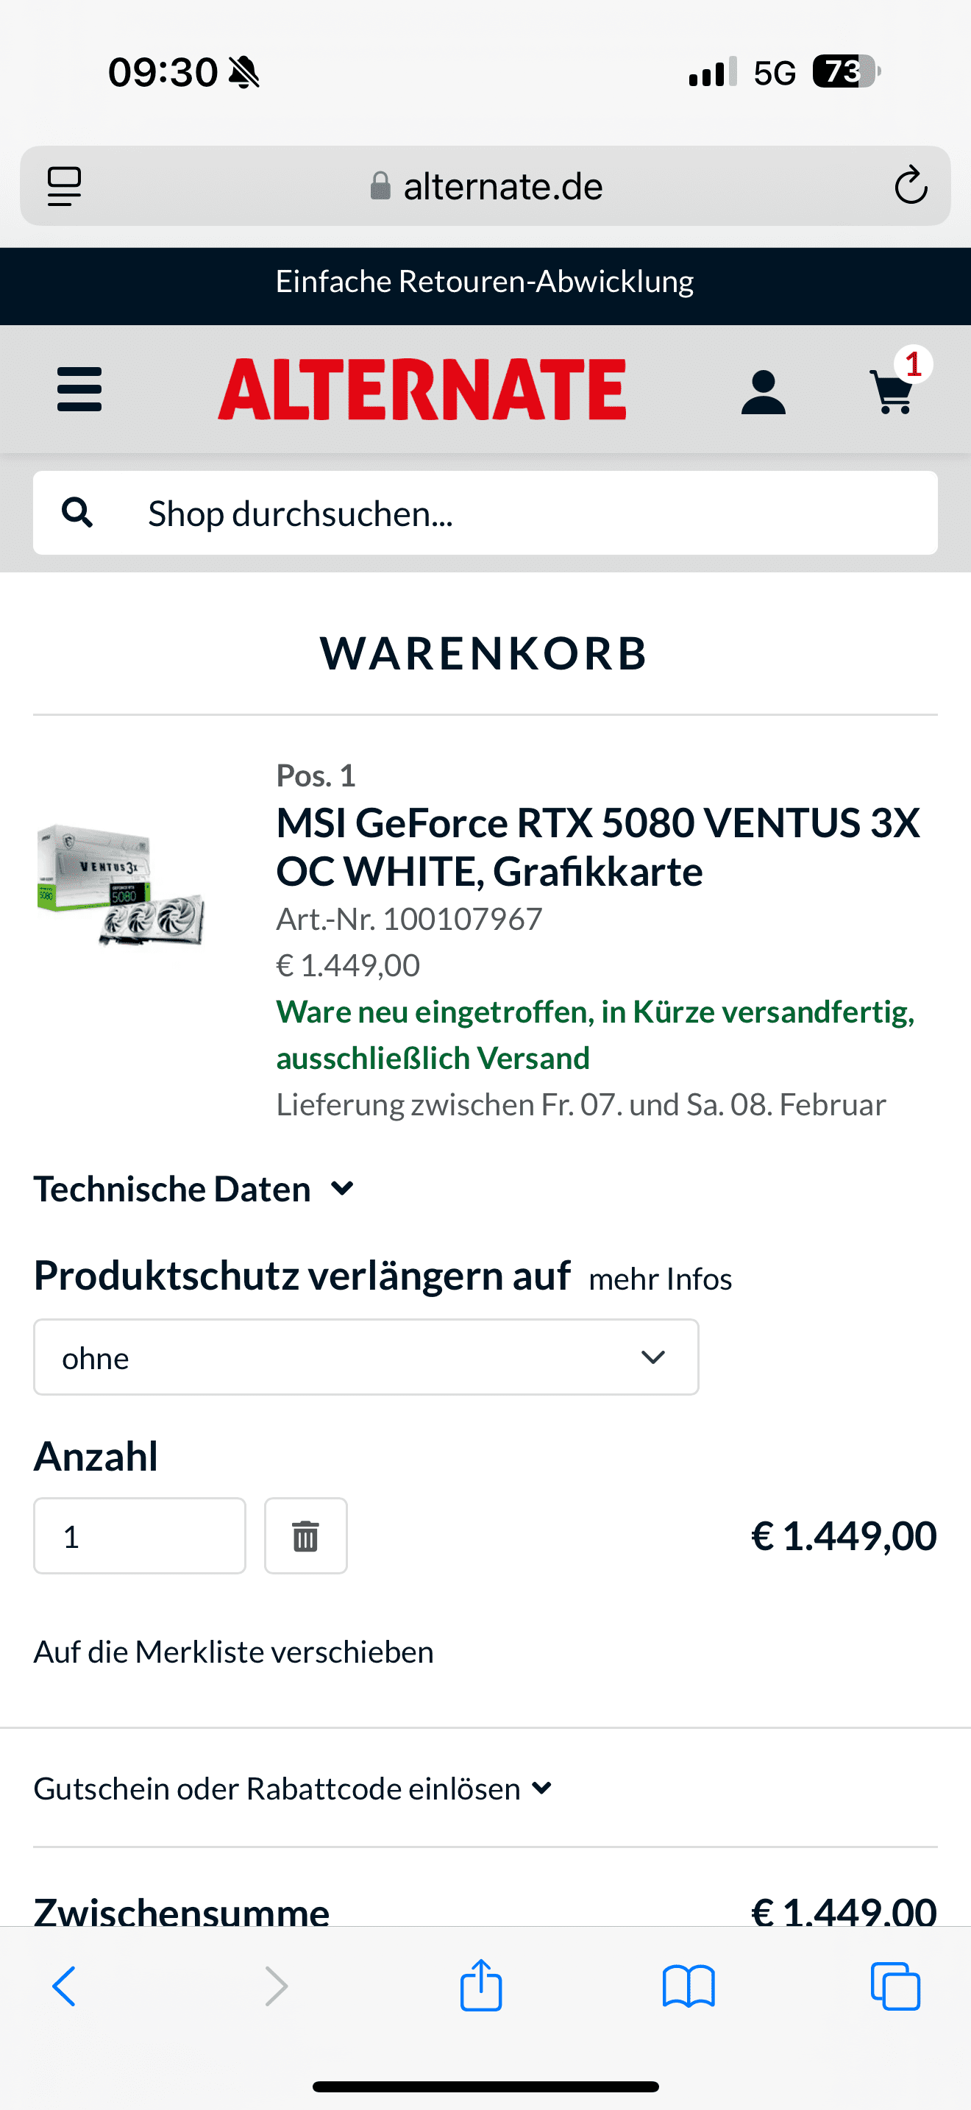
Task: Move item via 'Auf die Merkliste verschieben'
Action: coord(233,1652)
